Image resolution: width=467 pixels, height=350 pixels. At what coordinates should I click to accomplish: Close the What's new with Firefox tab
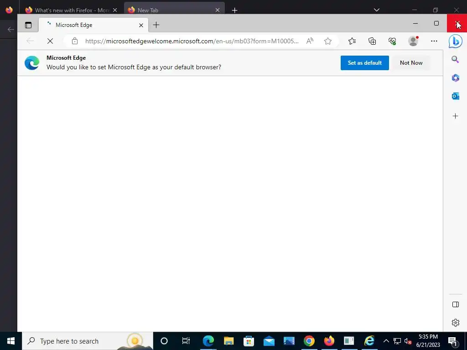point(115,10)
